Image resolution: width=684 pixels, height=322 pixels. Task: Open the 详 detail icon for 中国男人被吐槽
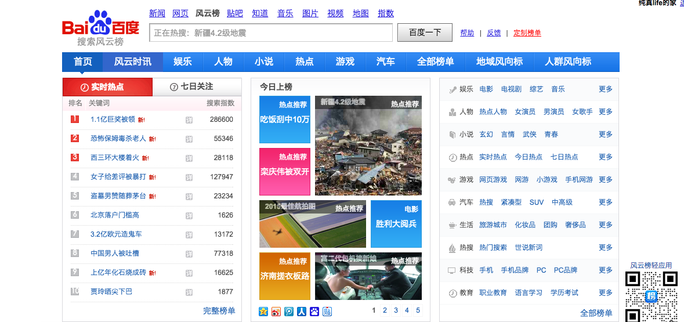click(x=189, y=254)
